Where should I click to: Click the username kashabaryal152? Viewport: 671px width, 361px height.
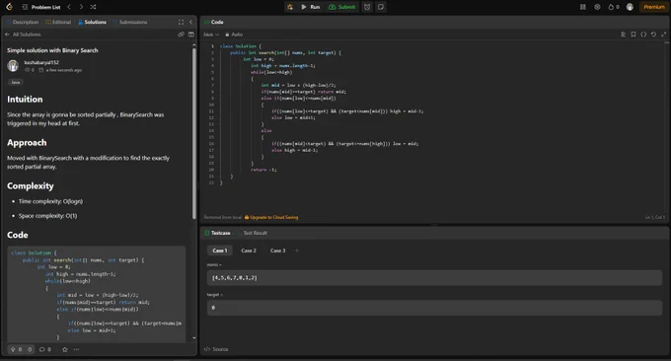click(x=41, y=62)
